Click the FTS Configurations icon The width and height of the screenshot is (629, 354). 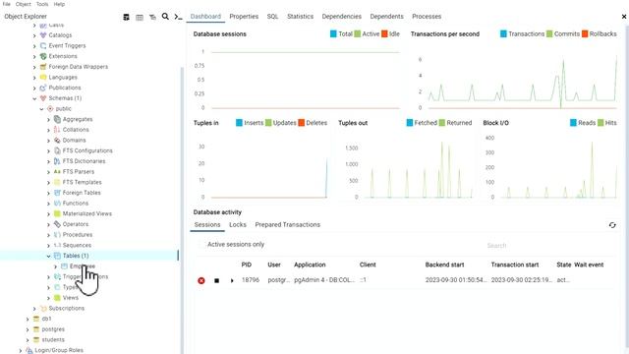[x=57, y=150]
